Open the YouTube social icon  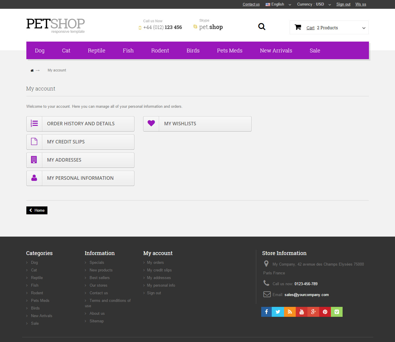pos(302,312)
